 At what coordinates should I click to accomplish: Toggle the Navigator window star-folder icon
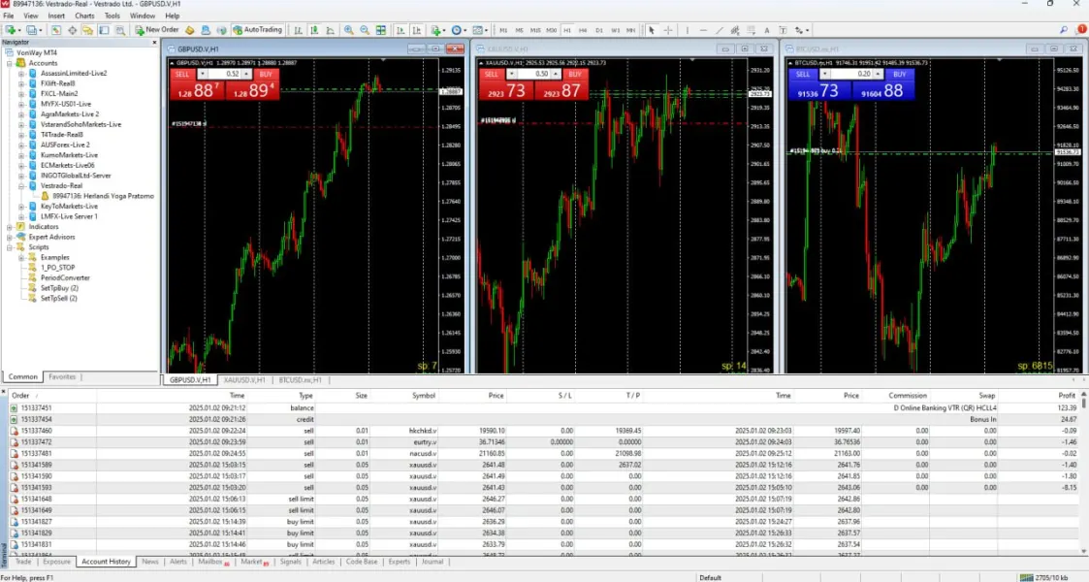(87, 30)
